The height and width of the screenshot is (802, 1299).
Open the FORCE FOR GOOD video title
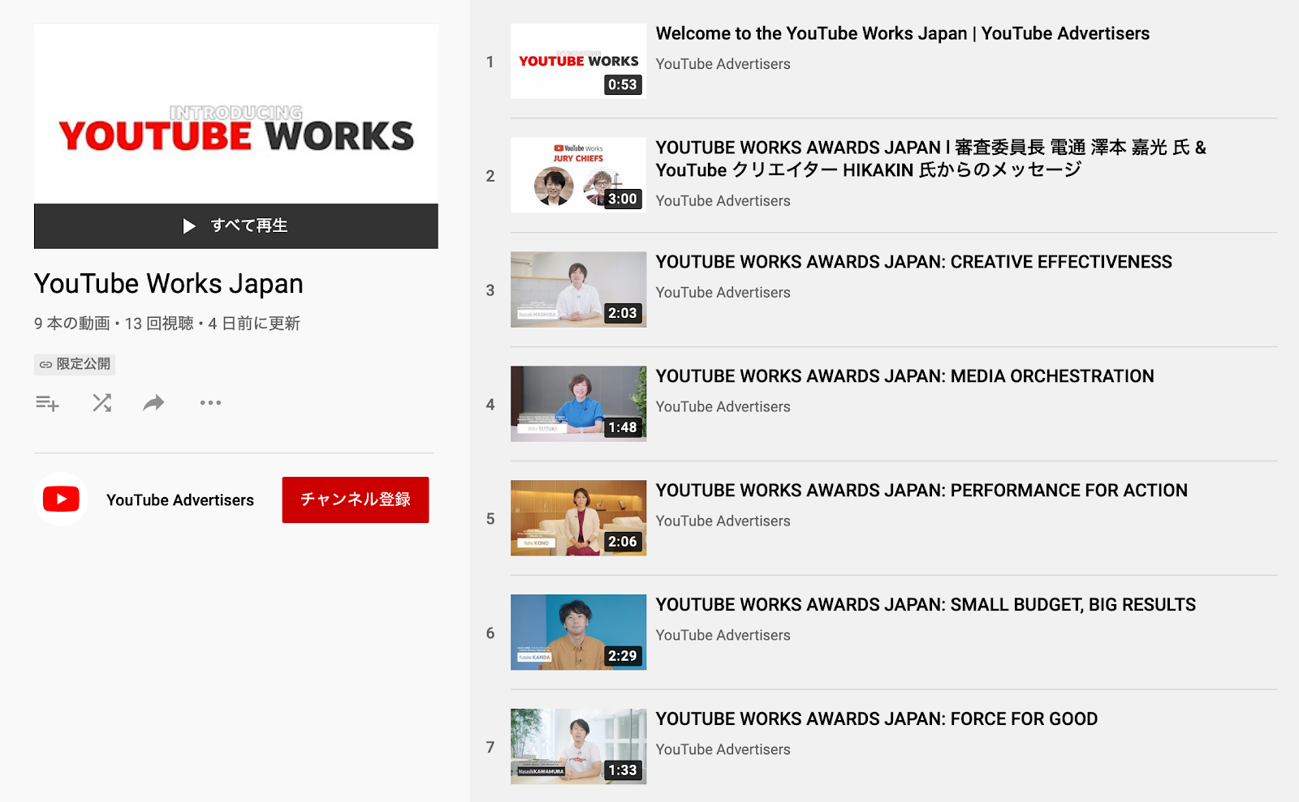(877, 719)
